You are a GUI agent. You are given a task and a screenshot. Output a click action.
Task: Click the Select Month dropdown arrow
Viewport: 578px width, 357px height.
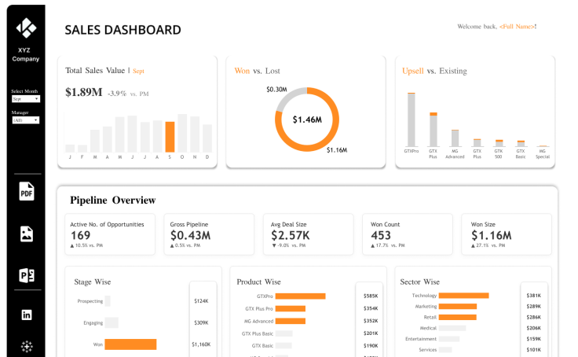[36, 99]
